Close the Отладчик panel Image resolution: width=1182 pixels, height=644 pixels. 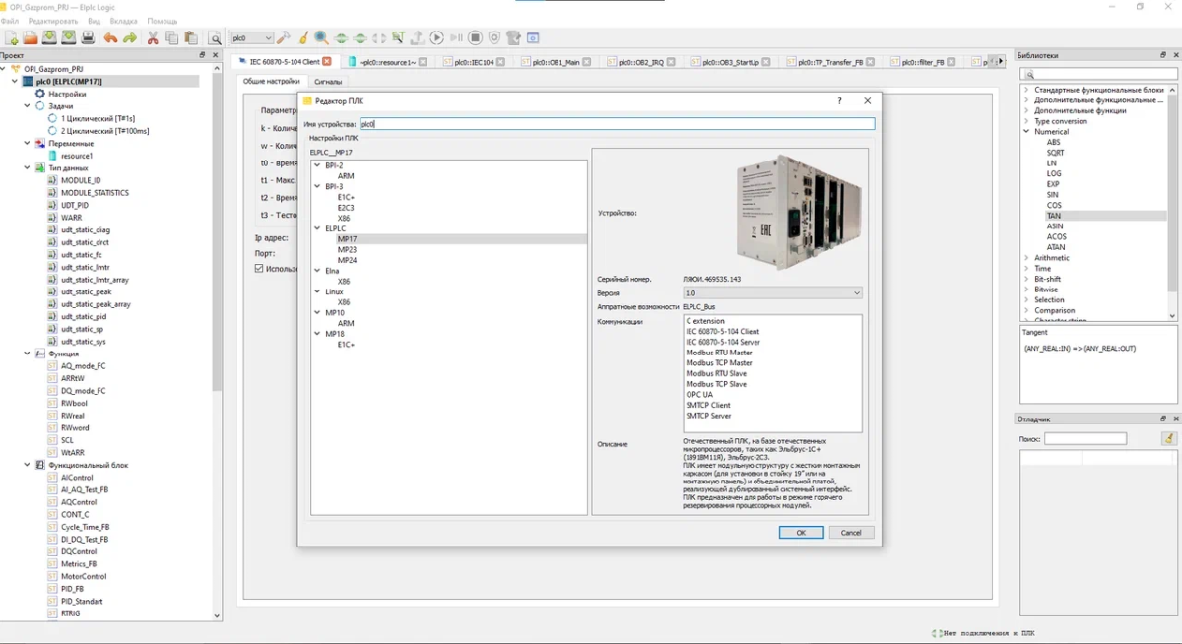[x=1175, y=419]
